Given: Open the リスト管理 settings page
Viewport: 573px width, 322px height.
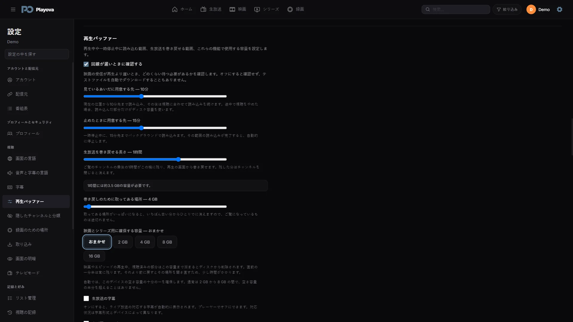Looking at the screenshot, I should pos(36,298).
